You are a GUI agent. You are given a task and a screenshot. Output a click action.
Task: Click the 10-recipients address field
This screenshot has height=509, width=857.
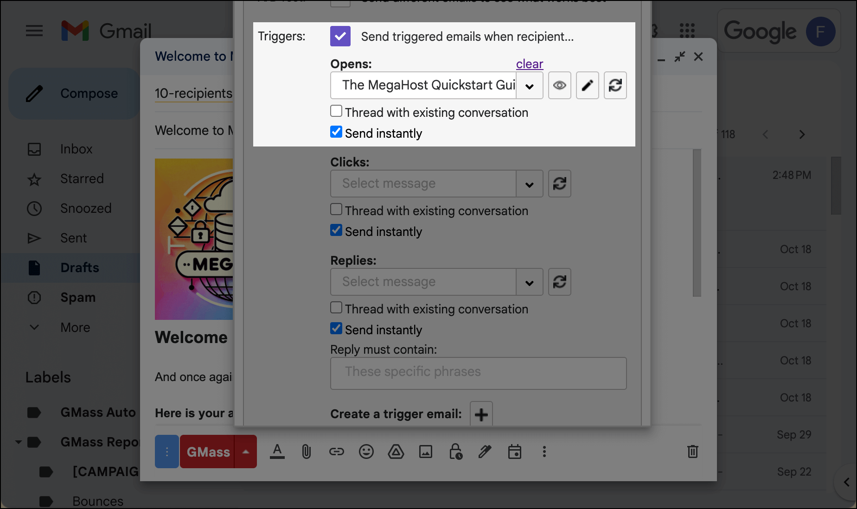193,94
